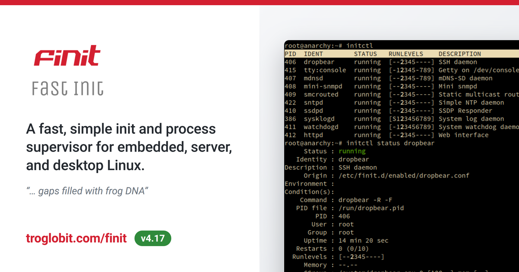Image resolution: width=519 pixels, height=272 pixels.
Task: Click the 'System log daemon' description
Action: click(471, 119)
